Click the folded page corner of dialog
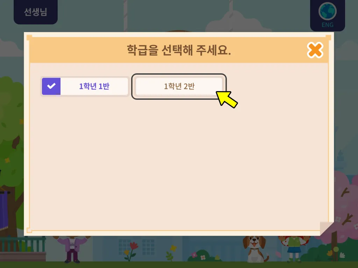Image resolution: width=358 pixels, height=268 pixels. point(327,229)
